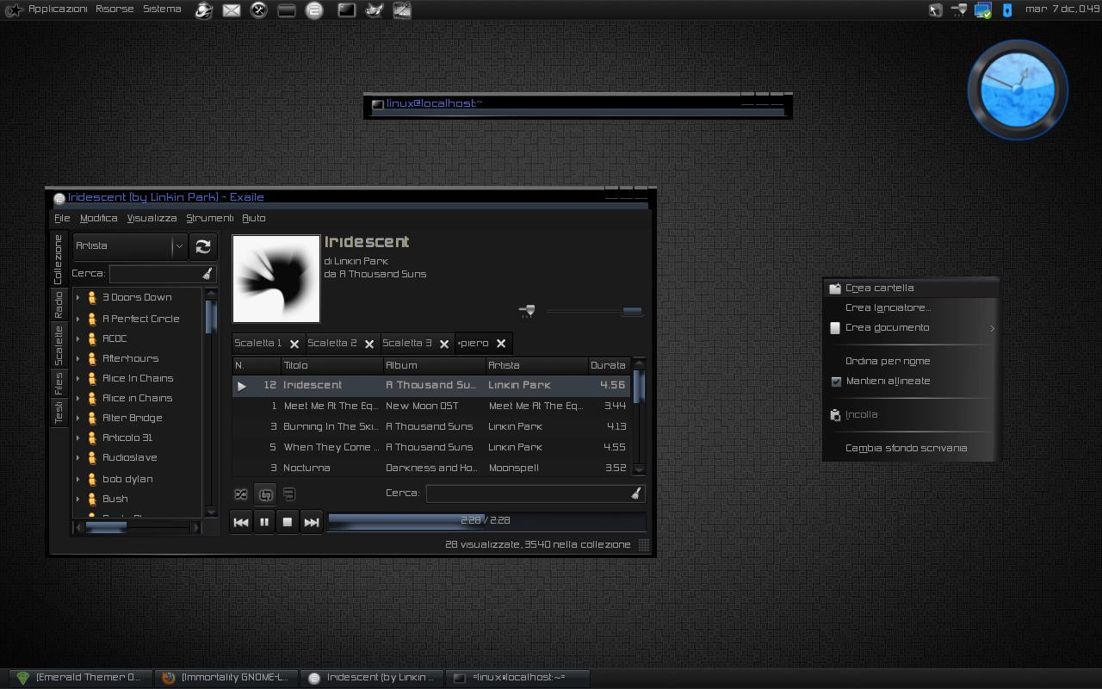Sort playlist by the Titolo column header
The width and height of the screenshot is (1102, 689).
[331, 365]
